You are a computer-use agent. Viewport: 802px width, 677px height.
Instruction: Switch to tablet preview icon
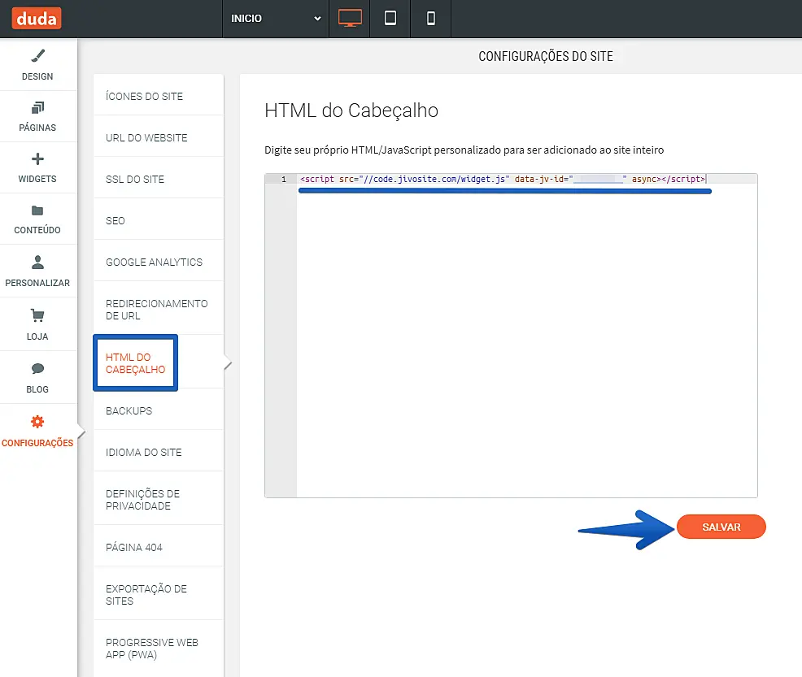pos(390,19)
